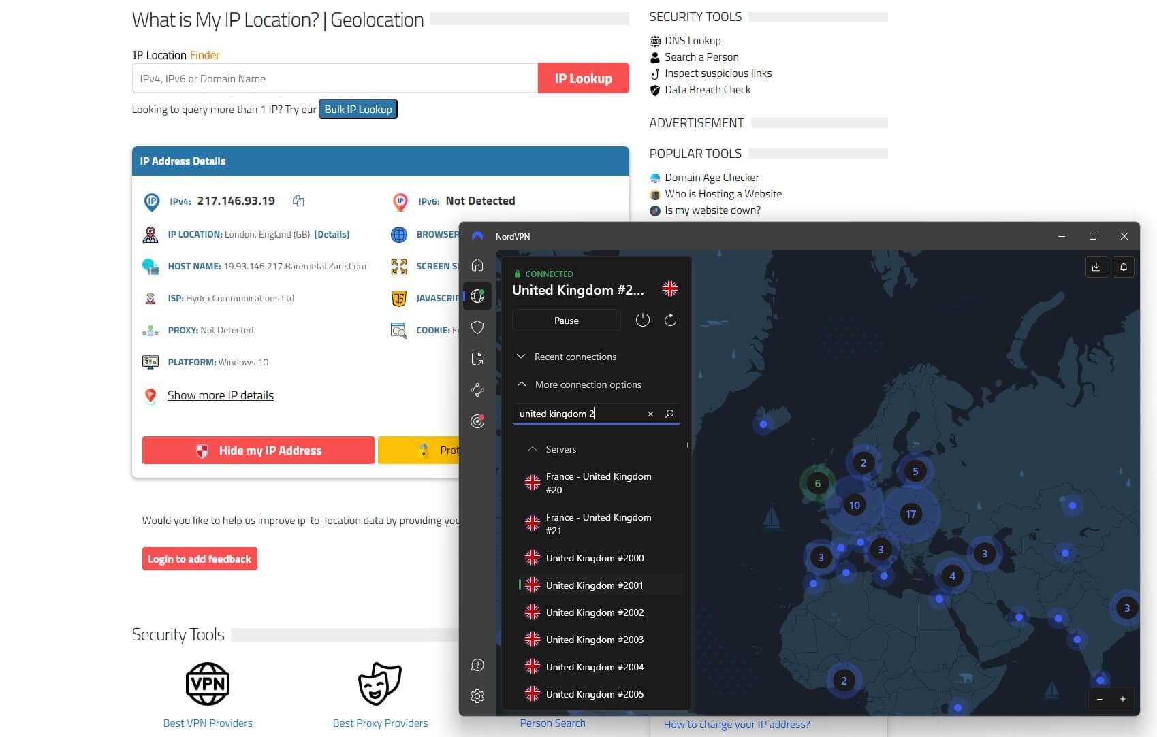Viewport: 1157px width, 737px height.
Task: Click the 5 server cluster on the map
Action: (915, 471)
